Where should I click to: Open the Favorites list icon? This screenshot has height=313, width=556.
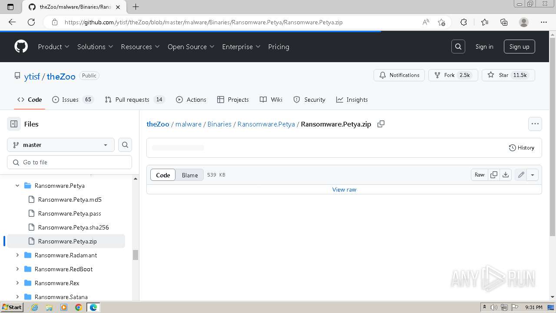click(x=485, y=22)
